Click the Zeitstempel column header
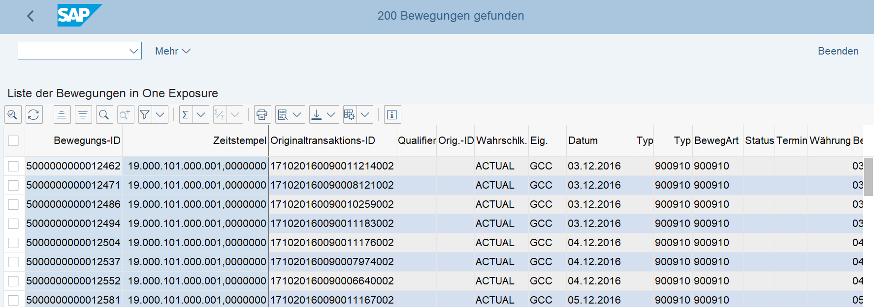 coord(239,140)
